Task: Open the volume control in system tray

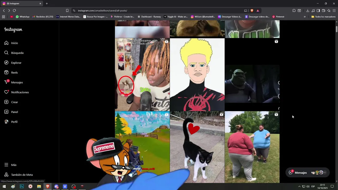Action: pos(308,187)
